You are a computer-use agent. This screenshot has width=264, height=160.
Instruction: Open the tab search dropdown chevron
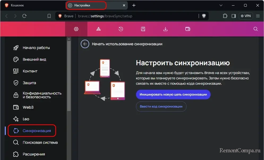click(x=221, y=5)
